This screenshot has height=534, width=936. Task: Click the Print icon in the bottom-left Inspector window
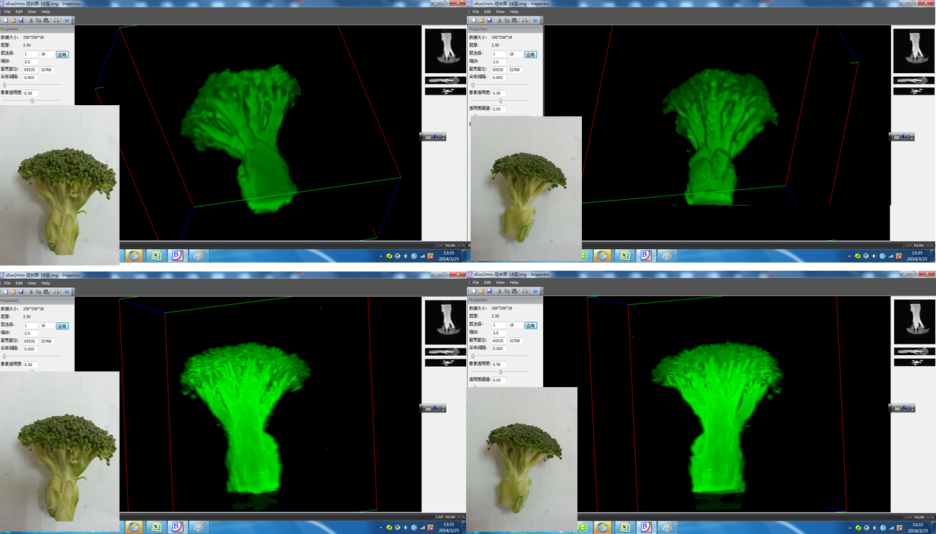click(57, 292)
